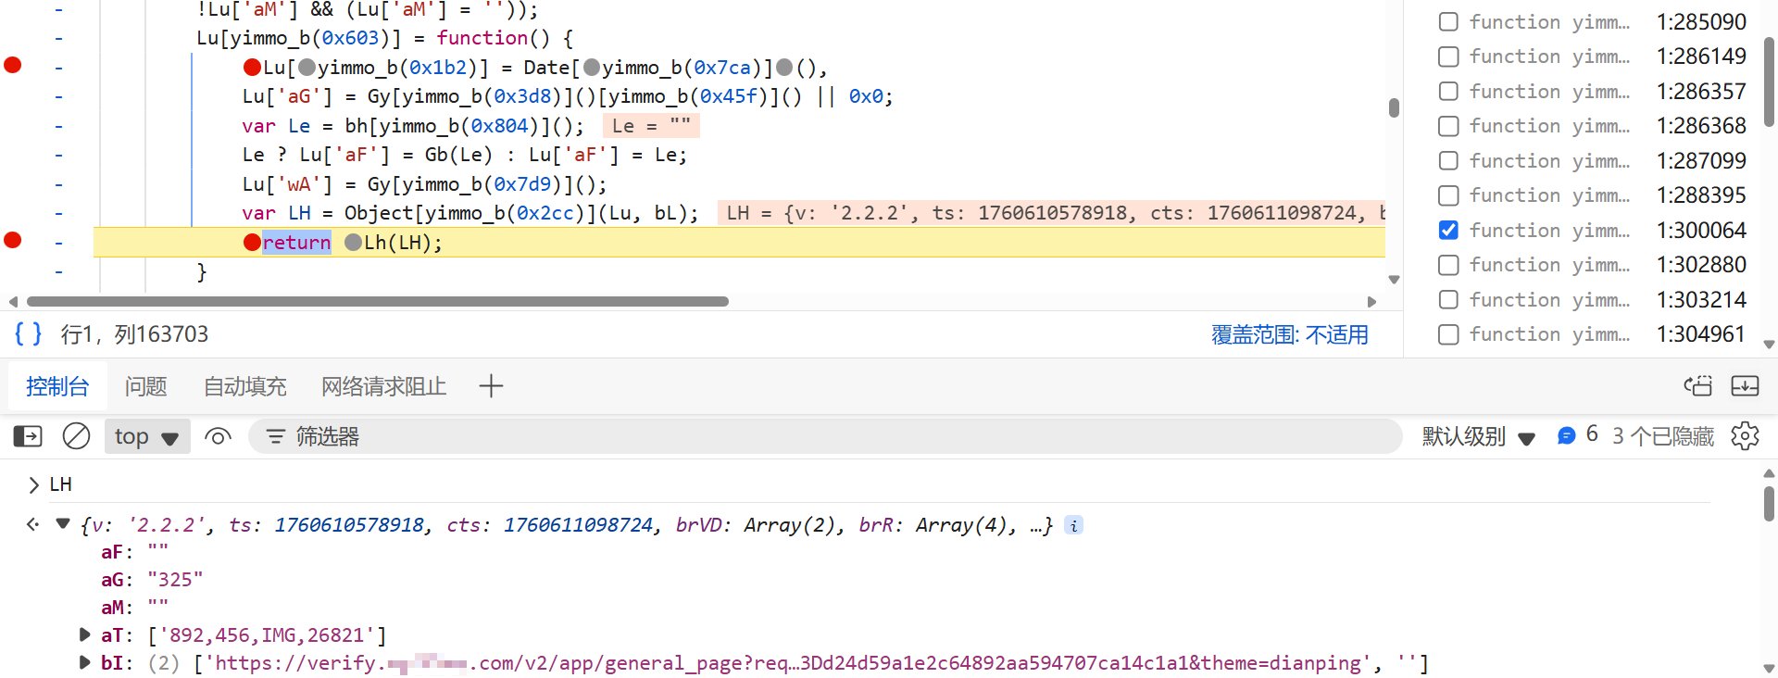The height and width of the screenshot is (678, 1778).
Task: Enable breakpoint at 1:286357
Action: pyautogui.click(x=1448, y=91)
